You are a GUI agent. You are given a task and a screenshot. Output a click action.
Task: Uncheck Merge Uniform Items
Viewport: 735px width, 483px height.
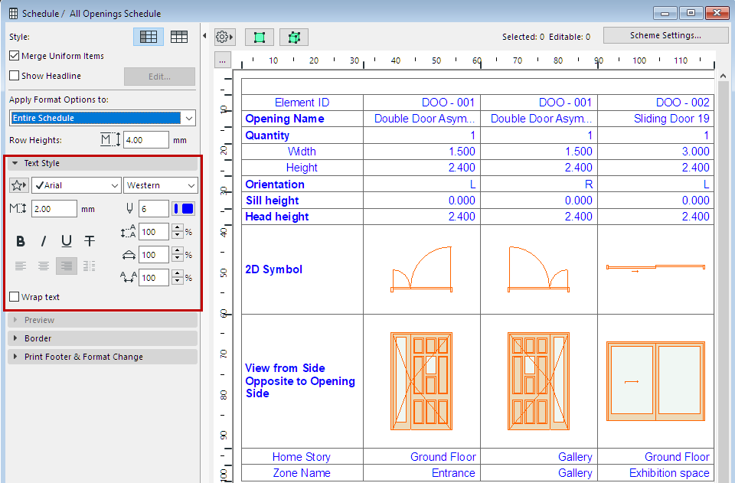15,56
